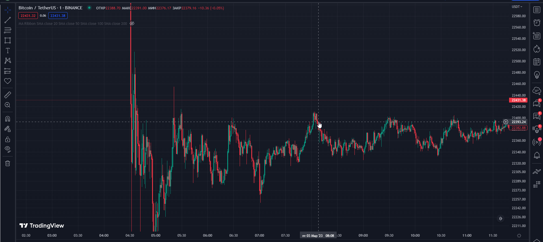Hide all drawings with eye icon

(8, 149)
